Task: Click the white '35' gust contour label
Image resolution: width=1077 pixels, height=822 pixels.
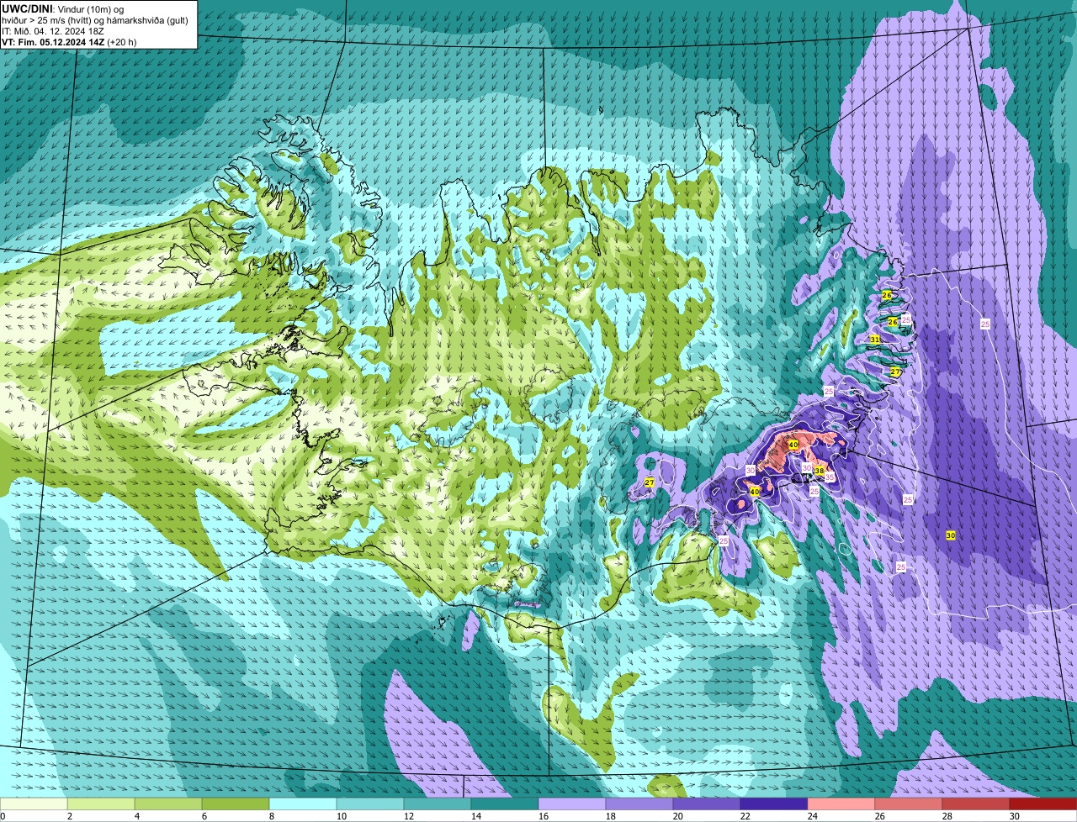Action: click(830, 477)
